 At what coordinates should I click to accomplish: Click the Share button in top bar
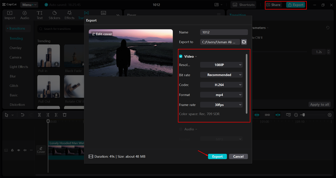pyautogui.click(x=273, y=5)
